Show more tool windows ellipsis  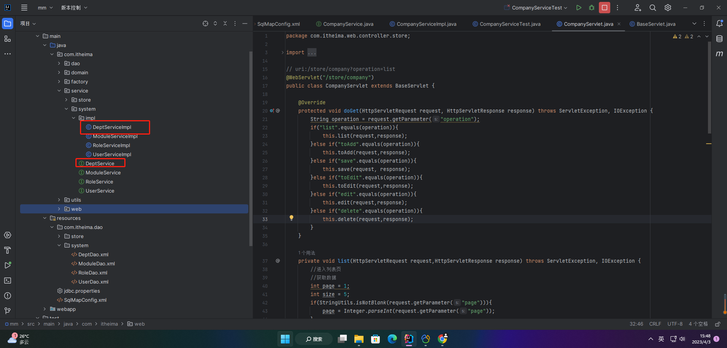click(8, 54)
